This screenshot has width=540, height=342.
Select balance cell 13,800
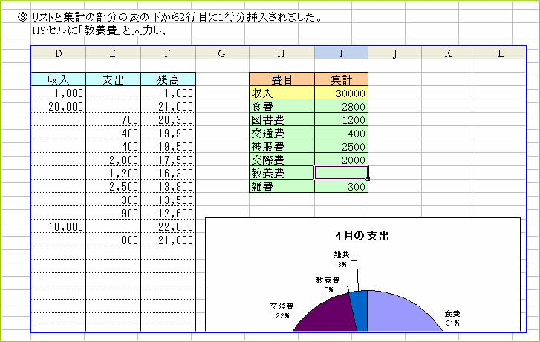pyautogui.click(x=168, y=186)
